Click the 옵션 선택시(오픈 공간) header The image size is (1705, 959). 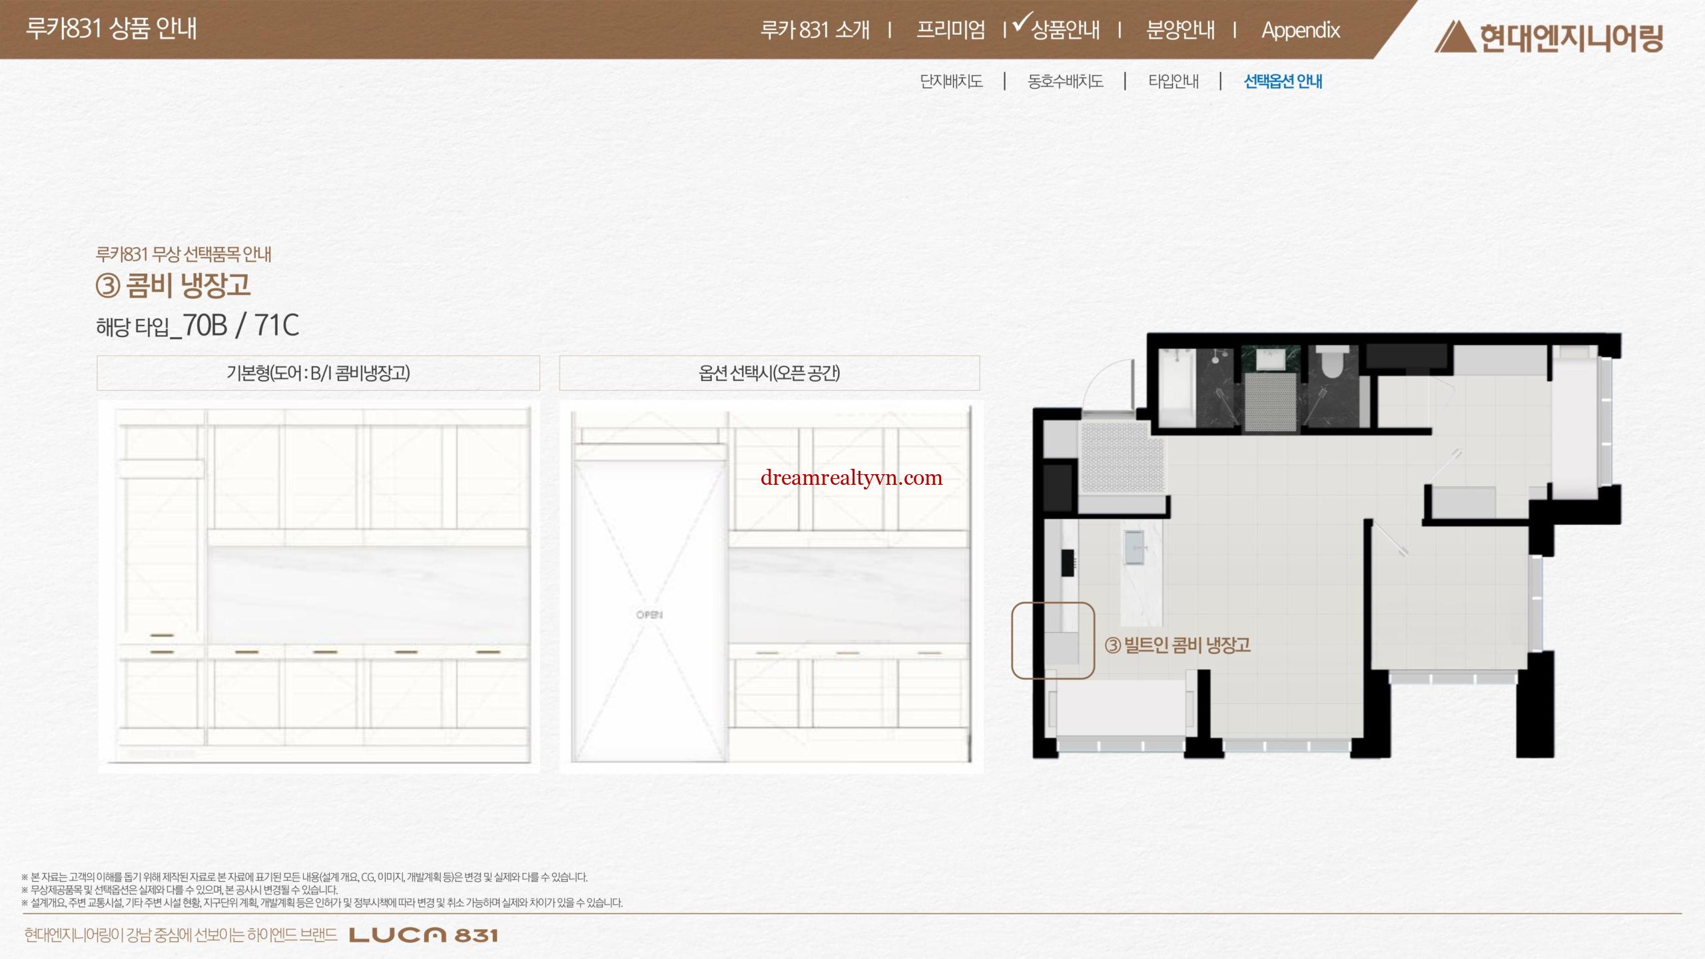769,373
